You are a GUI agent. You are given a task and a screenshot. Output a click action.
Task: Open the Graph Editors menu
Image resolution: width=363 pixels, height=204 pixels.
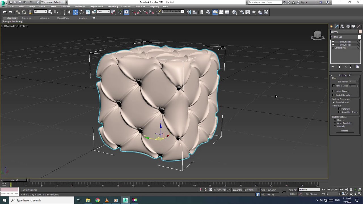(96, 7)
